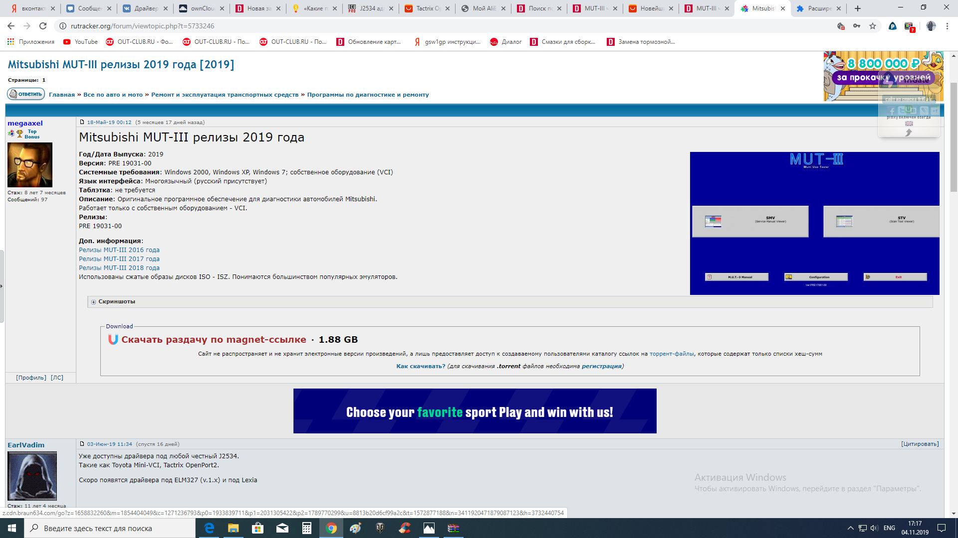Open Программы по диагностике и ремонту breadcrumb
Viewport: 958px width, 538px height.
(x=368, y=95)
